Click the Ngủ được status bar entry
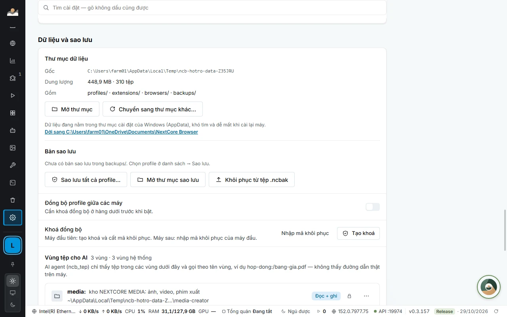Image resolution: width=507 pixels, height=317 pixels. click(296, 311)
